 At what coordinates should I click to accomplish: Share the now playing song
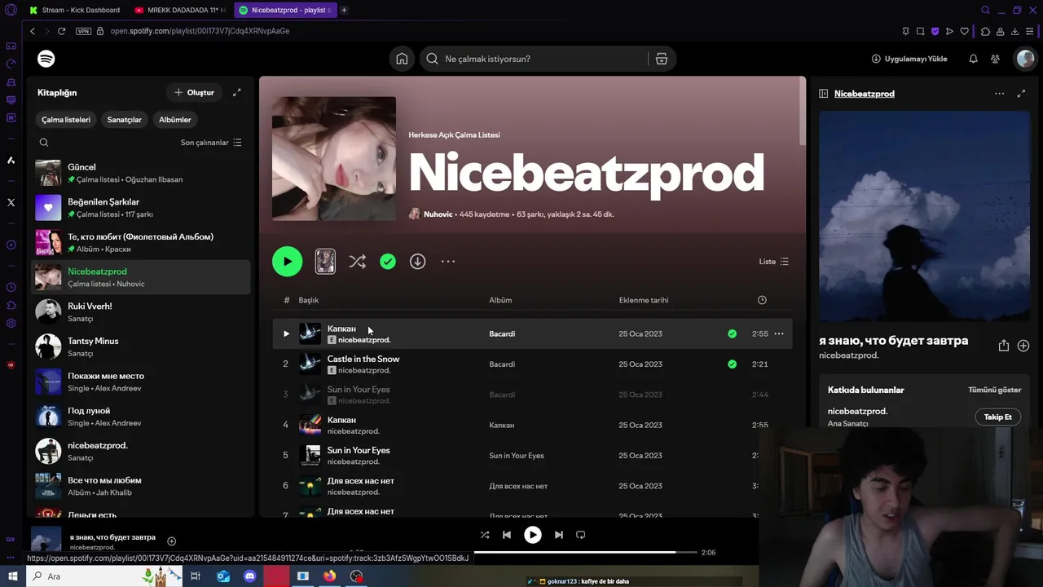click(1004, 346)
